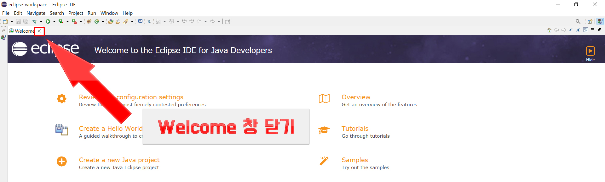This screenshot has width=605, height=182.
Task: Click the Pin Editor toolbar icon
Action: pyautogui.click(x=228, y=21)
